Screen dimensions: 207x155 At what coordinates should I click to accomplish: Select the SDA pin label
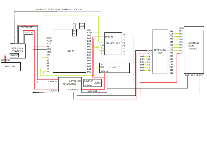[x=102, y=67]
